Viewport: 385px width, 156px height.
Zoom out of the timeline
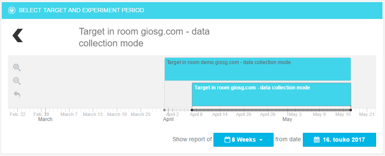point(17,81)
